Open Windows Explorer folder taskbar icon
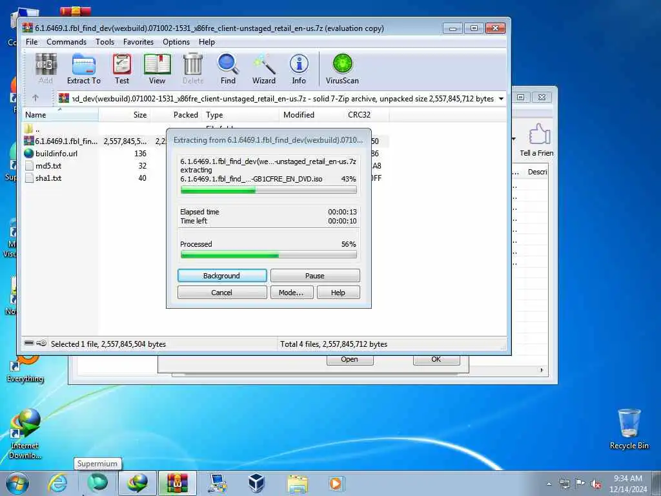The height and width of the screenshot is (496, 661). click(297, 483)
